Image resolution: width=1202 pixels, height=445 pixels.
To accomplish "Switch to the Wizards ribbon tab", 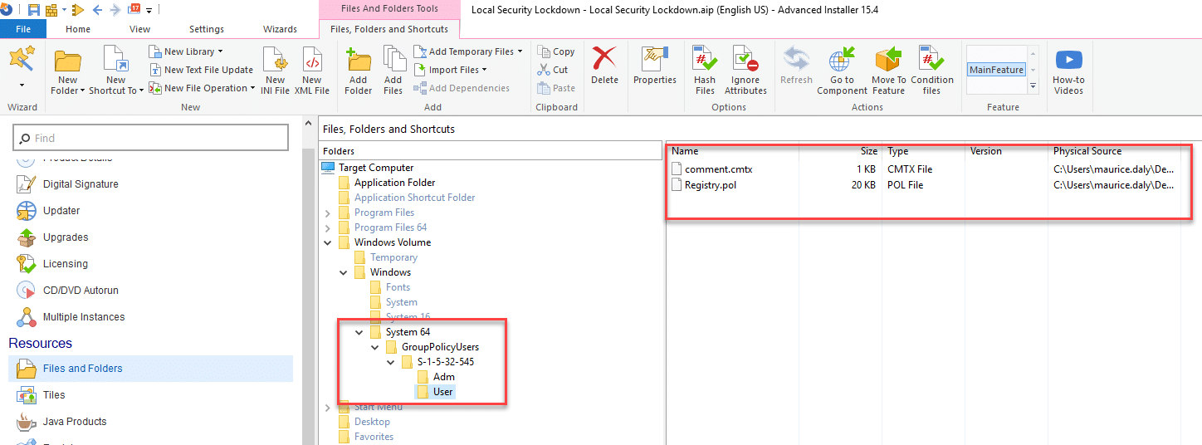I will 281,29.
